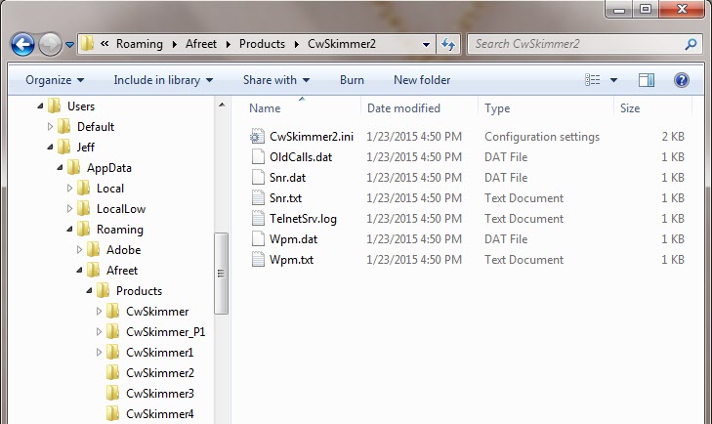Open the view options dropdown arrow
This screenshot has height=424, width=712.
click(613, 80)
